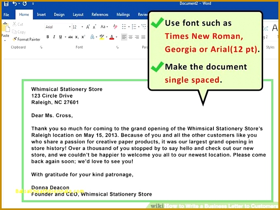Viewport: 280px width, 210px height.
Task: Click the Cut label in Clipboard group
Action: click(x=20, y=24)
